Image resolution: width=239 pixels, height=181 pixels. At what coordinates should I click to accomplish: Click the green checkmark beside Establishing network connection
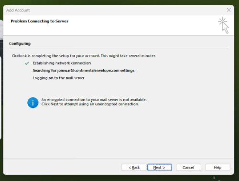coord(27,63)
